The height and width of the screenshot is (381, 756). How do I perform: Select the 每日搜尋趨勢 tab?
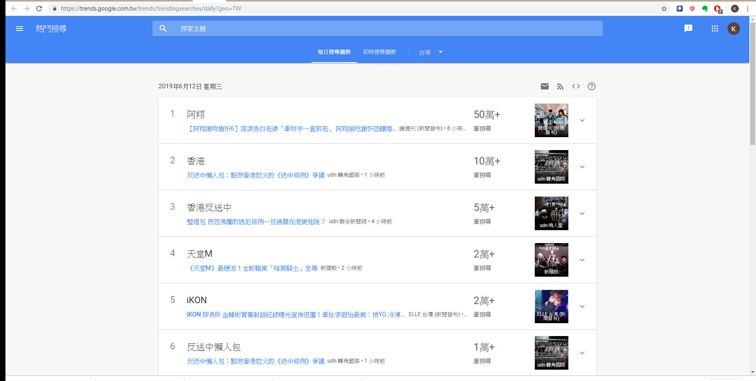(334, 52)
